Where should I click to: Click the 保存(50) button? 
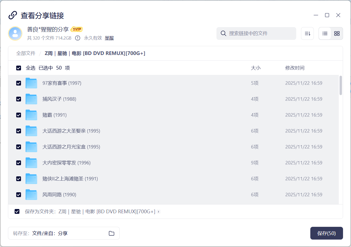(326, 233)
